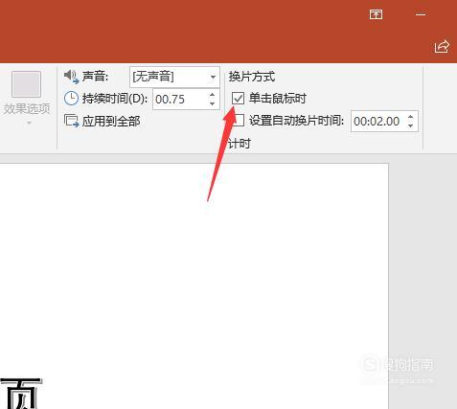
Task: Decrease auto-advance time with down arrow
Action: tap(411, 125)
